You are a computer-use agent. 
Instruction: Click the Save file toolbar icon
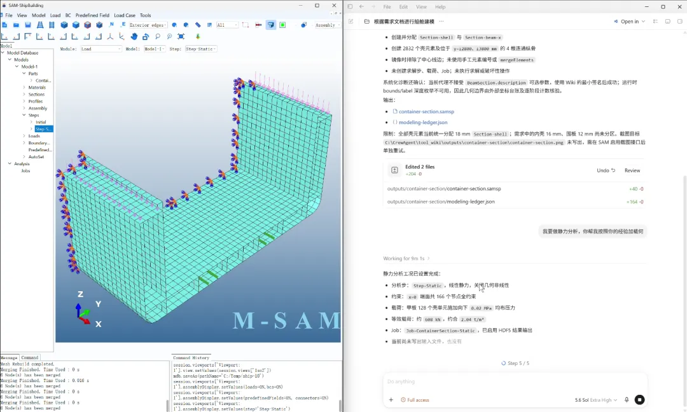point(28,25)
